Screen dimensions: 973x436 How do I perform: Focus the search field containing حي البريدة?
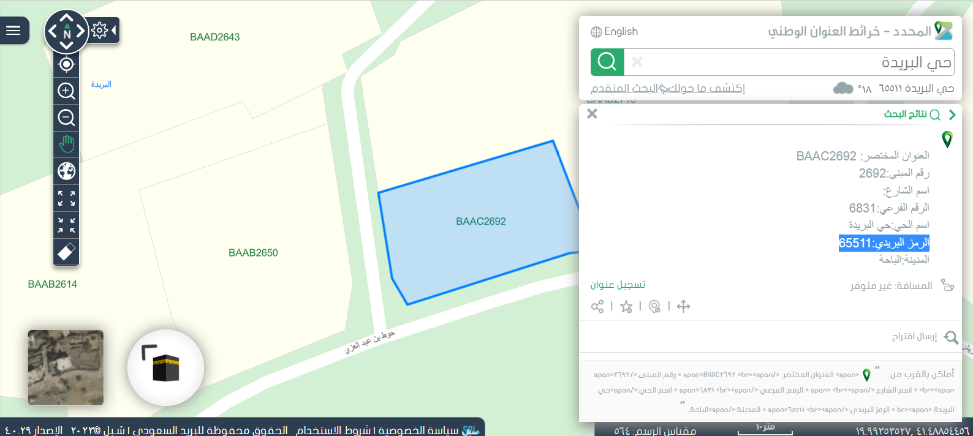pos(789,62)
